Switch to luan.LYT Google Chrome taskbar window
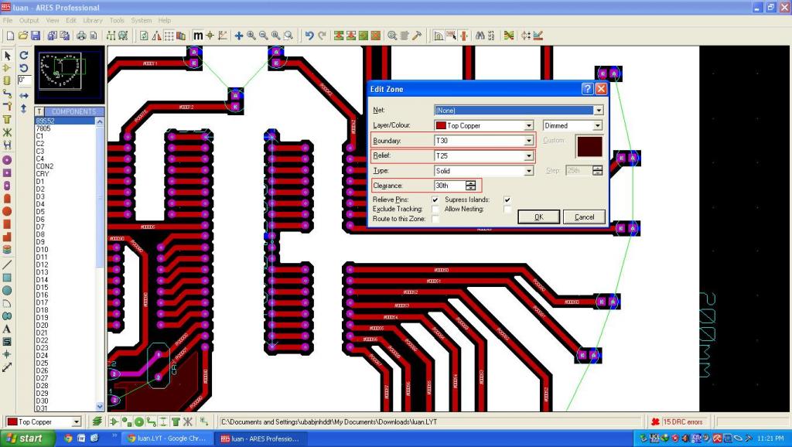 168,438
